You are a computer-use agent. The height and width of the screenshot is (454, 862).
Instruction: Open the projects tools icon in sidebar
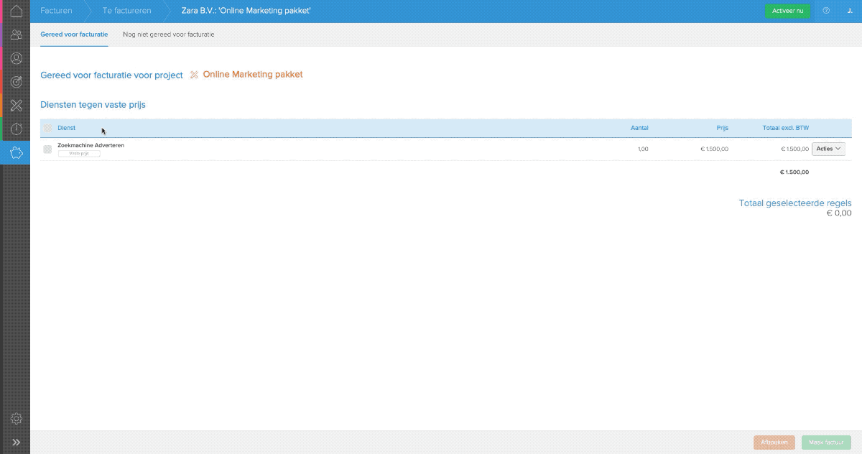[x=16, y=106]
